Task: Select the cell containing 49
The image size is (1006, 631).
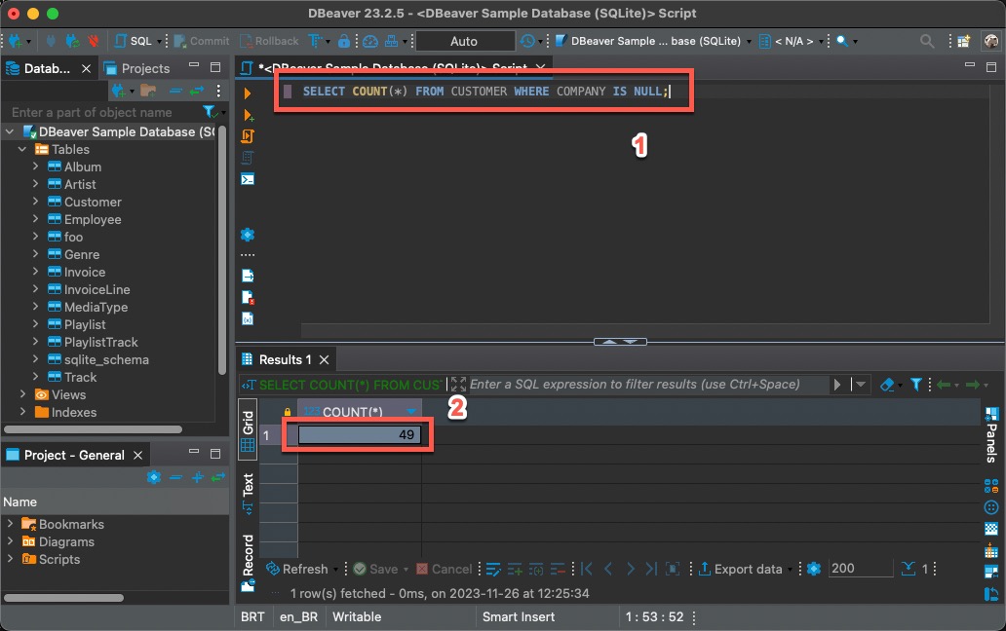Action: point(360,435)
